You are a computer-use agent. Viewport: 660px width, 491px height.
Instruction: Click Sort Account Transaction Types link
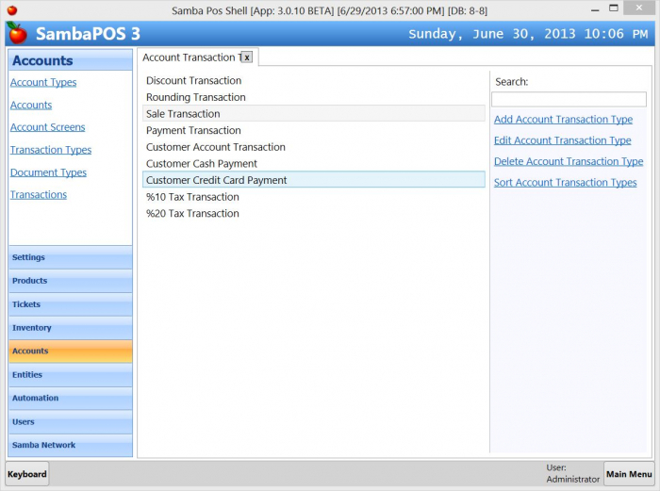click(565, 183)
